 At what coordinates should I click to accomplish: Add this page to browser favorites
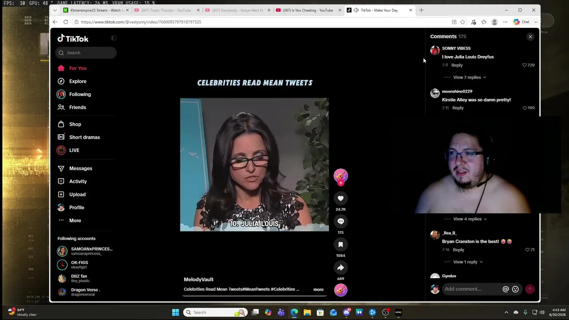coord(463,22)
